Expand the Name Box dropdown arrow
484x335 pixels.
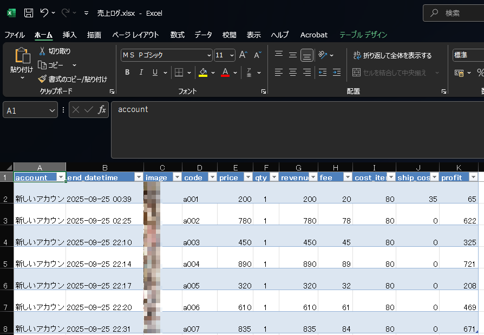(53, 110)
